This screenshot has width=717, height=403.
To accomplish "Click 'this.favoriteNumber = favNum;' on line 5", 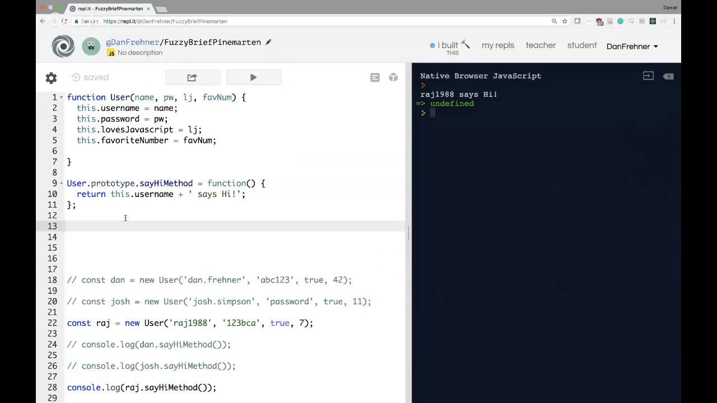I will [x=146, y=140].
